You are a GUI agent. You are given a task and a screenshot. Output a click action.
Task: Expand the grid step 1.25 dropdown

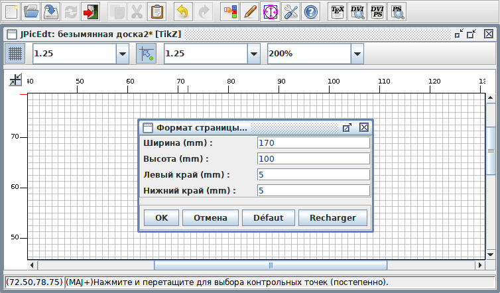[x=123, y=54]
